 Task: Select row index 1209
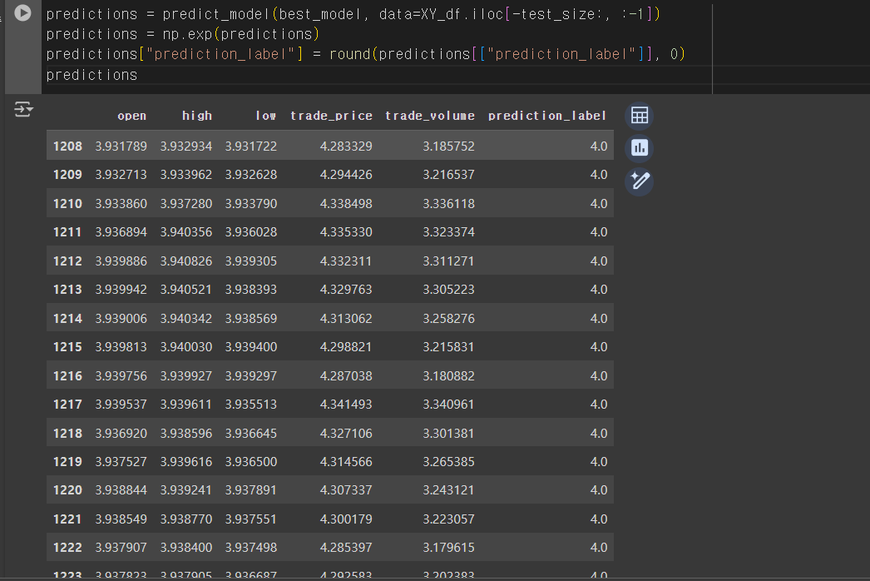pos(67,175)
